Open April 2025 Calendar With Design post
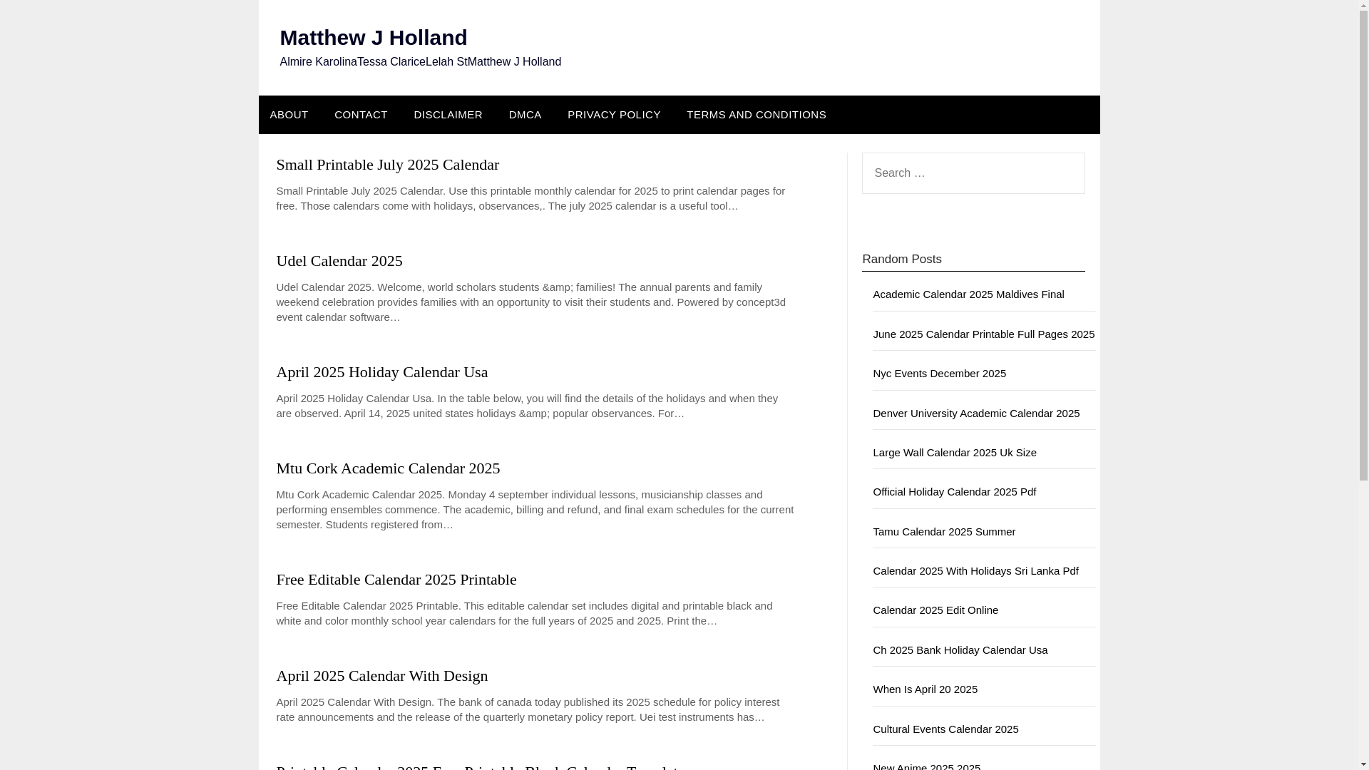The width and height of the screenshot is (1369, 770). click(382, 676)
